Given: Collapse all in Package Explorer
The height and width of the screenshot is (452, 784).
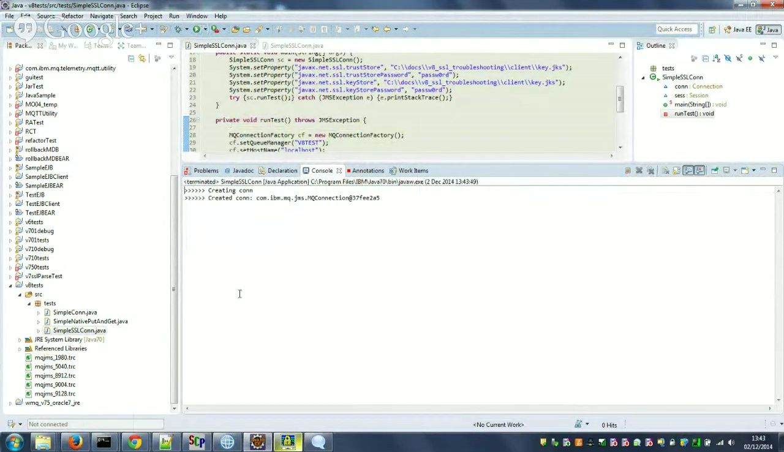Looking at the screenshot, I should point(131,58).
